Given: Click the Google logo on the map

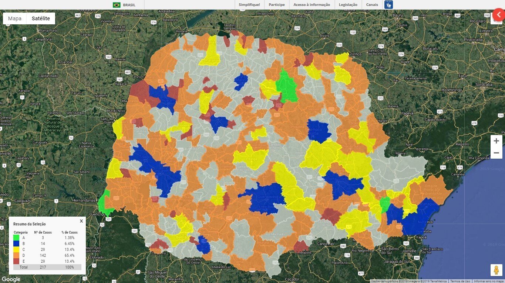Looking at the screenshot, I should coord(11,279).
